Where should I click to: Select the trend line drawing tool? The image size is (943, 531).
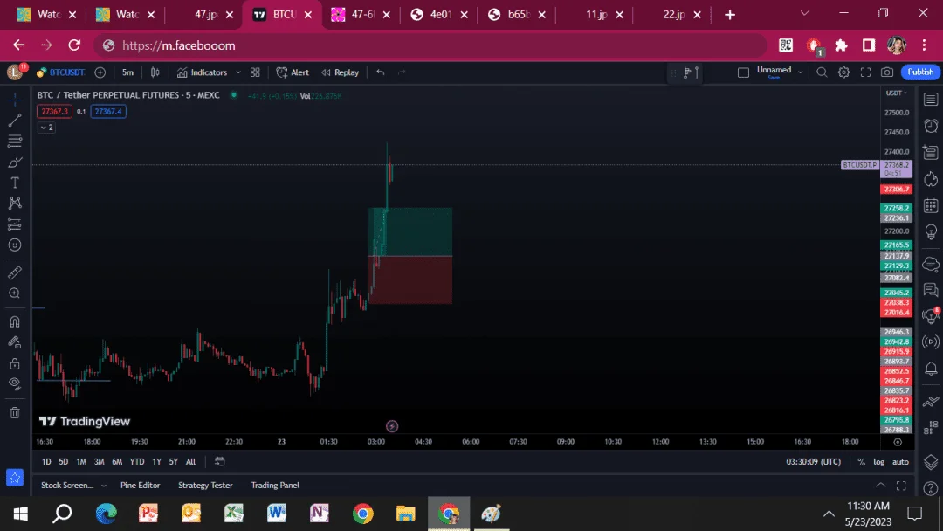15,121
